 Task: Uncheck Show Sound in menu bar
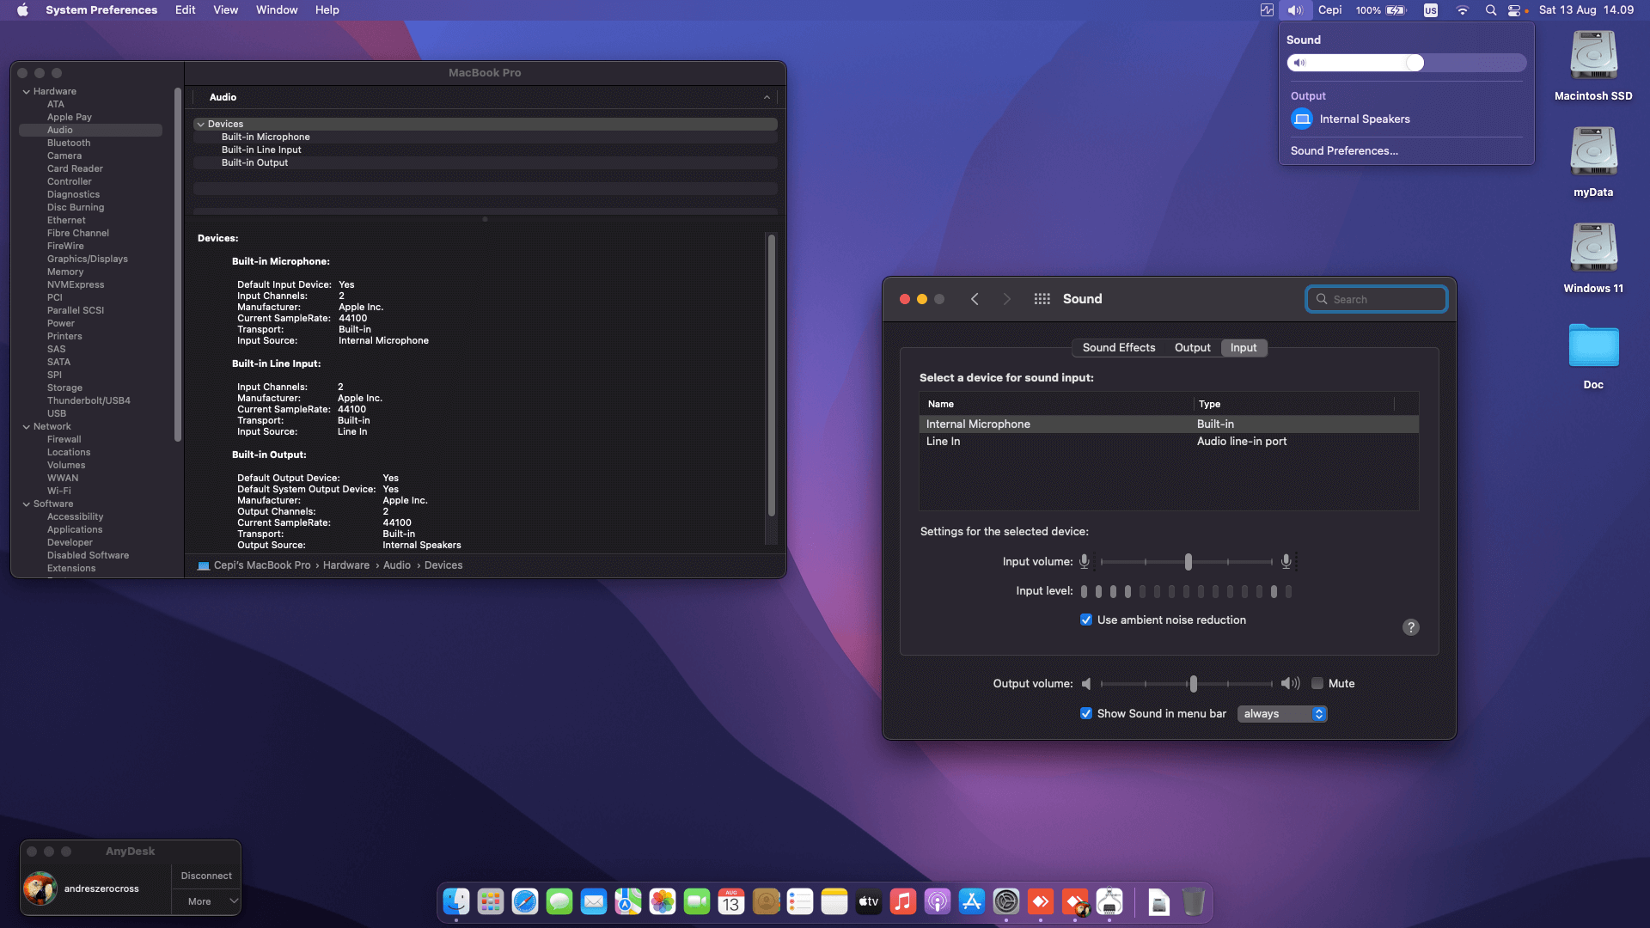1086,713
